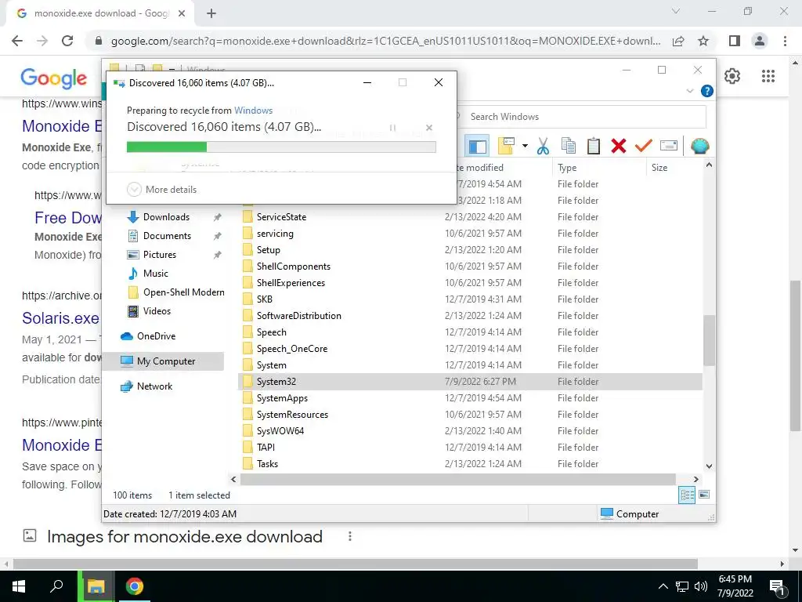The image size is (802, 602).
Task: Click the Paste clipboard icon
Action: coord(594,147)
